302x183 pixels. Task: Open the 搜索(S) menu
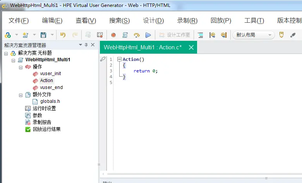click(119, 20)
